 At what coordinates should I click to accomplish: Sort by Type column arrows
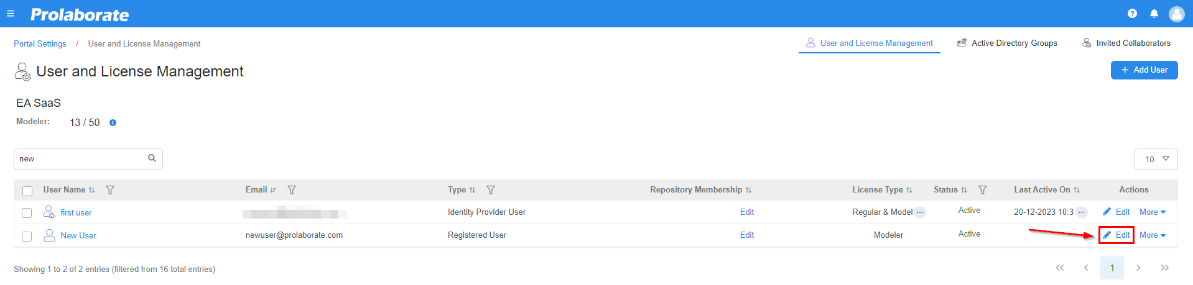pos(472,190)
